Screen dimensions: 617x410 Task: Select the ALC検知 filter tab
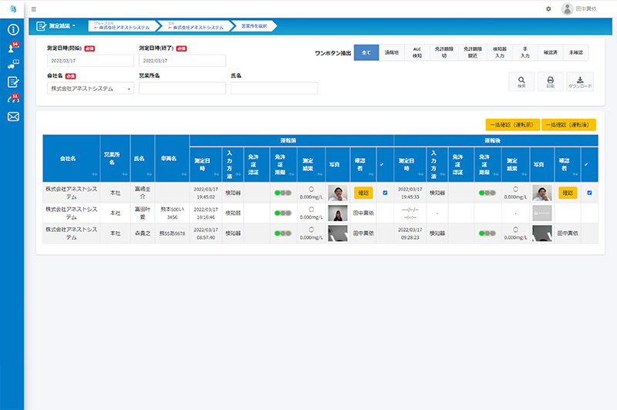pyautogui.click(x=417, y=52)
